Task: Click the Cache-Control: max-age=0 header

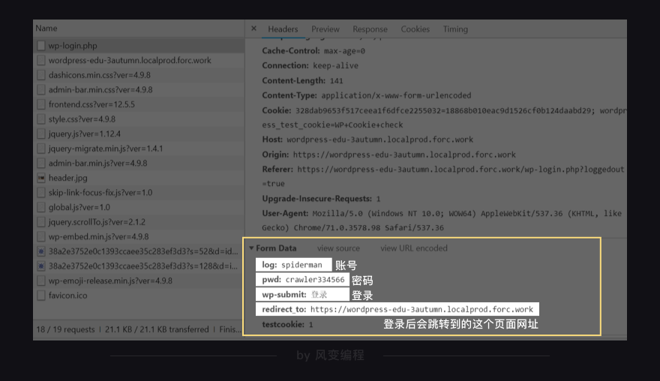Action: pos(313,50)
